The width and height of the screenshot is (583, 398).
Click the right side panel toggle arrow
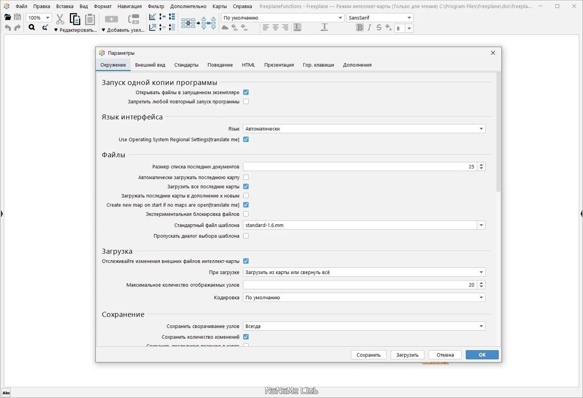(581, 213)
